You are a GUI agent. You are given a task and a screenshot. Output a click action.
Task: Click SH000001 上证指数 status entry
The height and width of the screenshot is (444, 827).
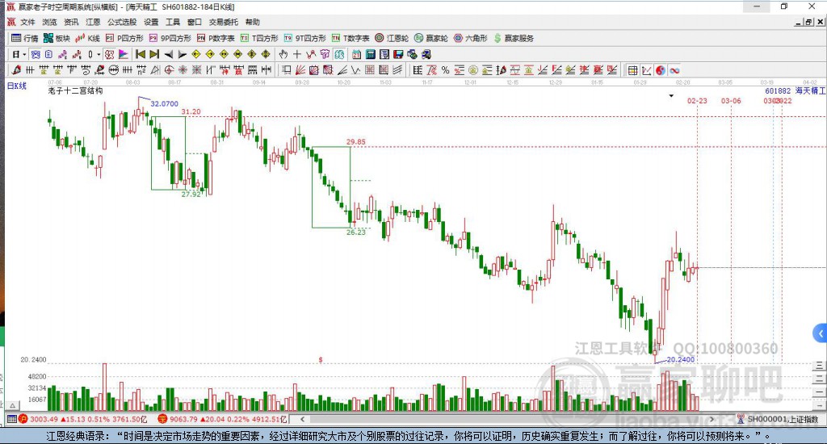pos(778,419)
